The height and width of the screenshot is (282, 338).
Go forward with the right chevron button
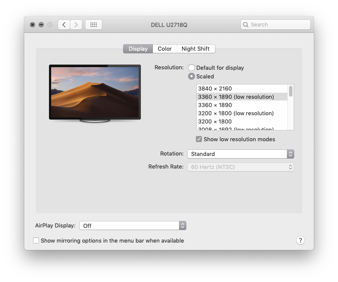click(x=76, y=25)
